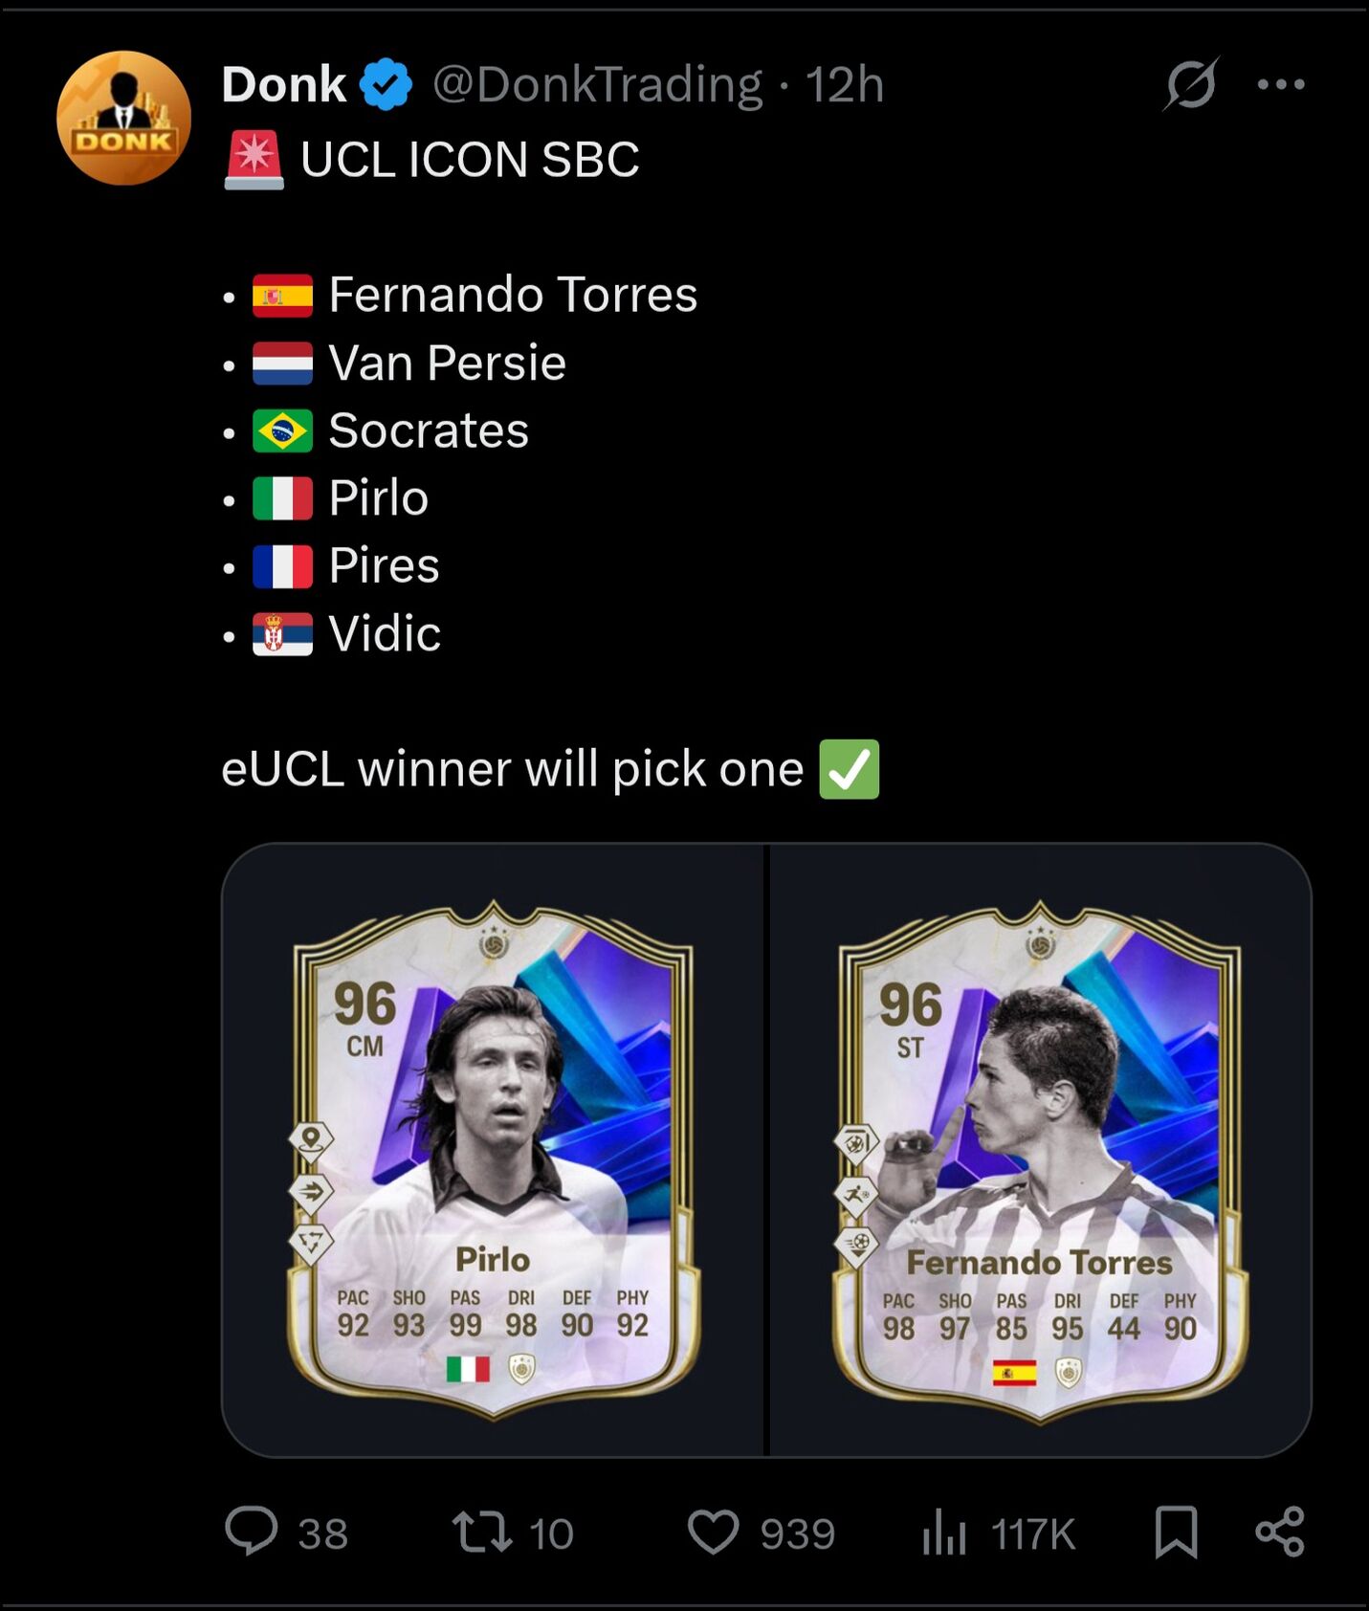Click the Donk display name
This screenshot has height=1611, width=1369.
coord(283,84)
